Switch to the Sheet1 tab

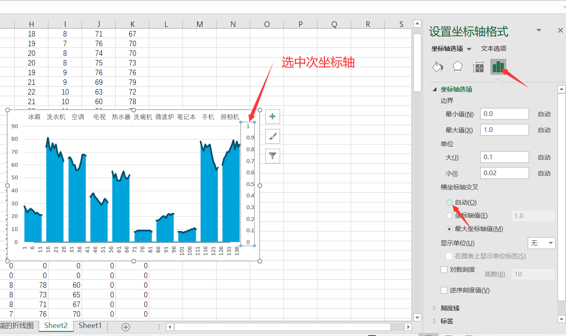(x=90, y=325)
